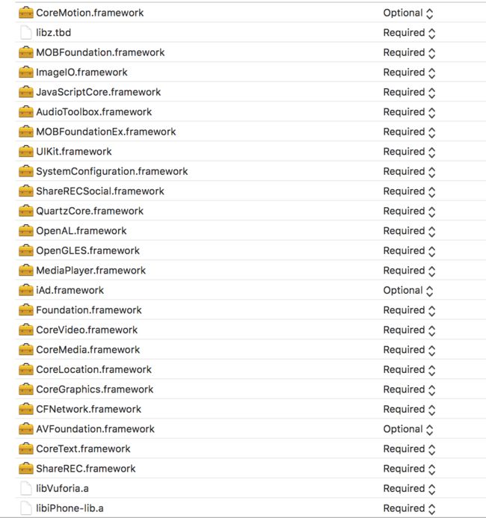Open the QuartzCore.framework Required status popup
The height and width of the screenshot is (518, 486).
[x=409, y=212]
